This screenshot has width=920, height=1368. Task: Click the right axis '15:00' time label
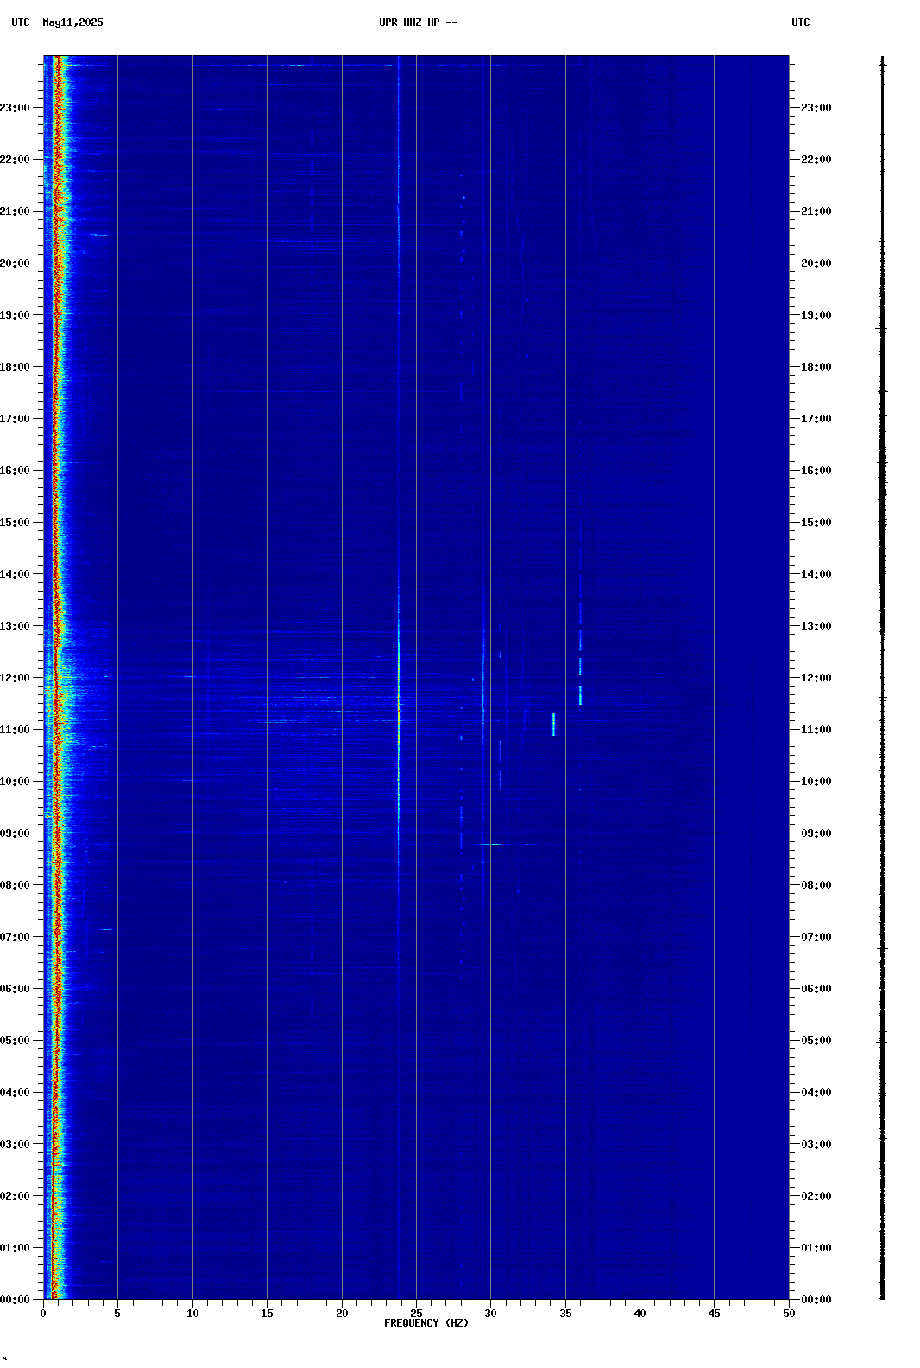[x=816, y=522]
